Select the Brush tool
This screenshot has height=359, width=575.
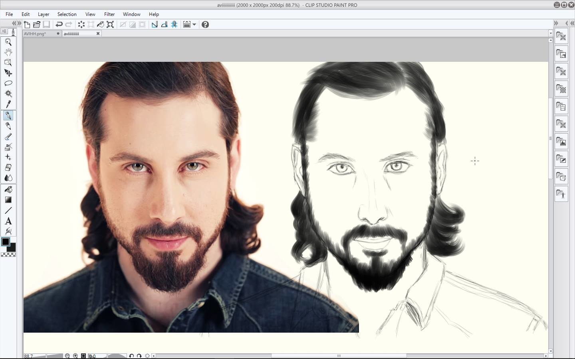[8, 136]
